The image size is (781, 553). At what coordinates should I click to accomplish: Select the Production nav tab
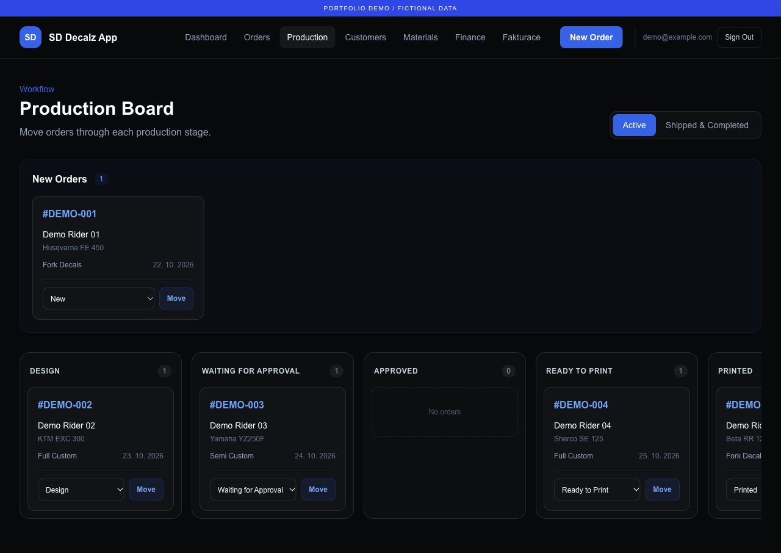tap(308, 37)
